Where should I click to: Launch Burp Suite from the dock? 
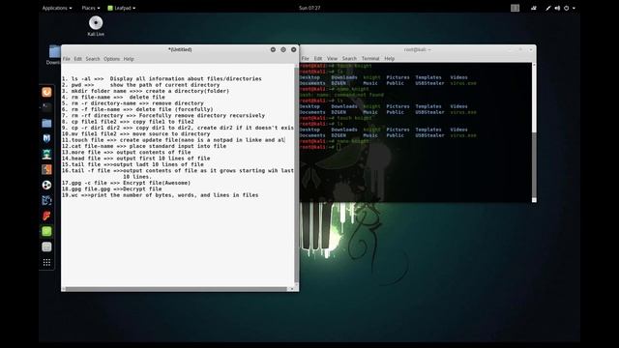click(46, 169)
